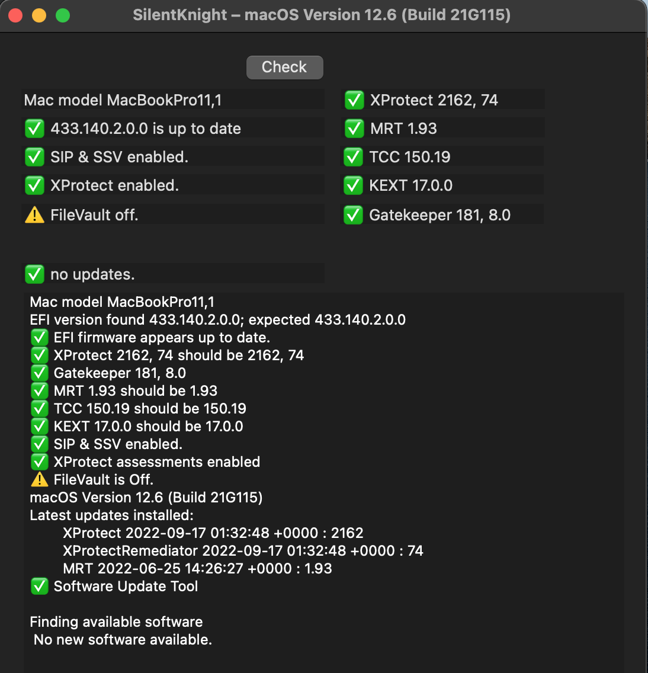Click the red close window button

pyautogui.click(x=15, y=15)
